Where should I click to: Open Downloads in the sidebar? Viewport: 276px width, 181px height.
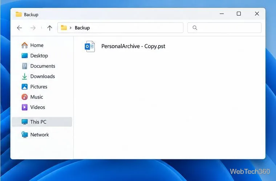coord(42,76)
